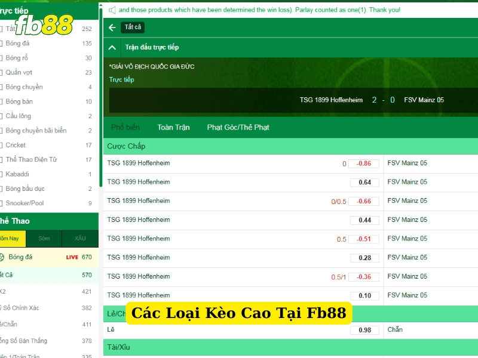478x358 pixels.
Task: Click the back arrow icon
Action: point(112,27)
